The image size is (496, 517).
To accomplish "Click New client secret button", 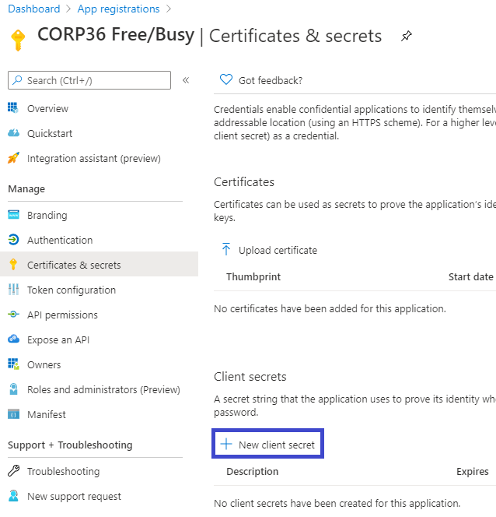I will coord(269,445).
